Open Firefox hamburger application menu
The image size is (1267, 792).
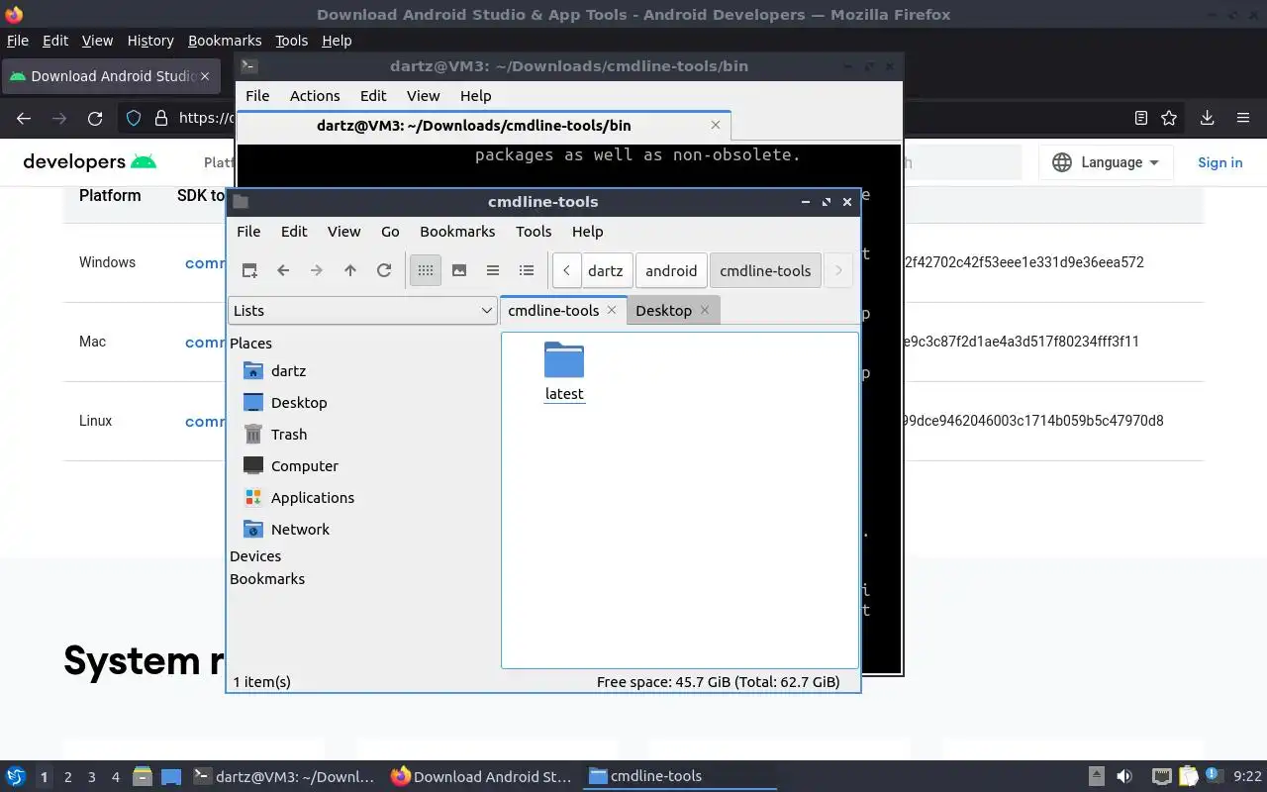[x=1243, y=118]
